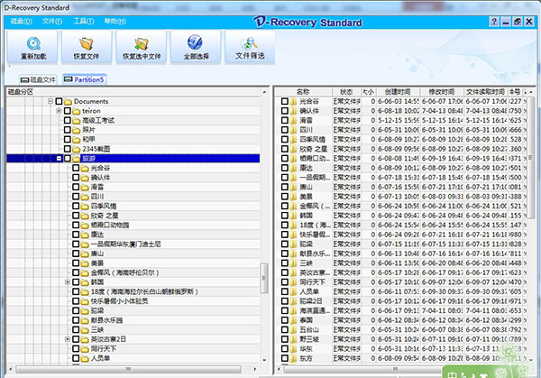Expand the teiron tree node
This screenshot has height=378, width=541.
point(59,111)
